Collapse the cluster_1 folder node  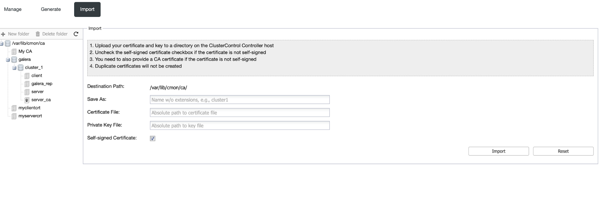point(14,68)
